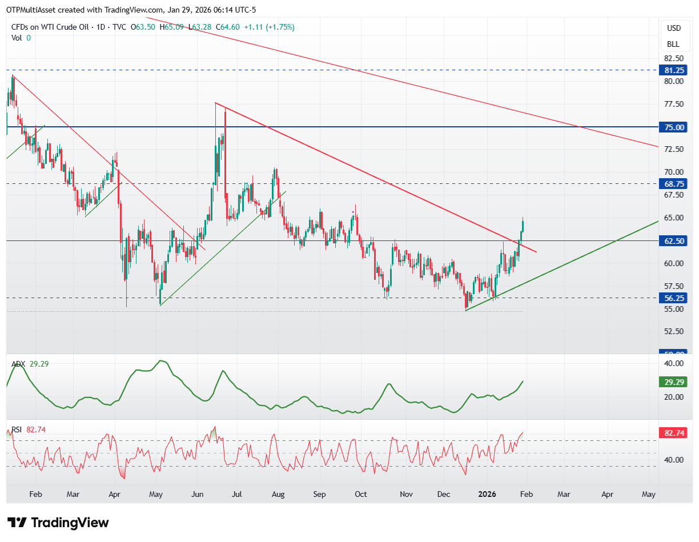Select the RSI indicator legend in its pane
Screen dimensions: 699x542
coord(17,429)
